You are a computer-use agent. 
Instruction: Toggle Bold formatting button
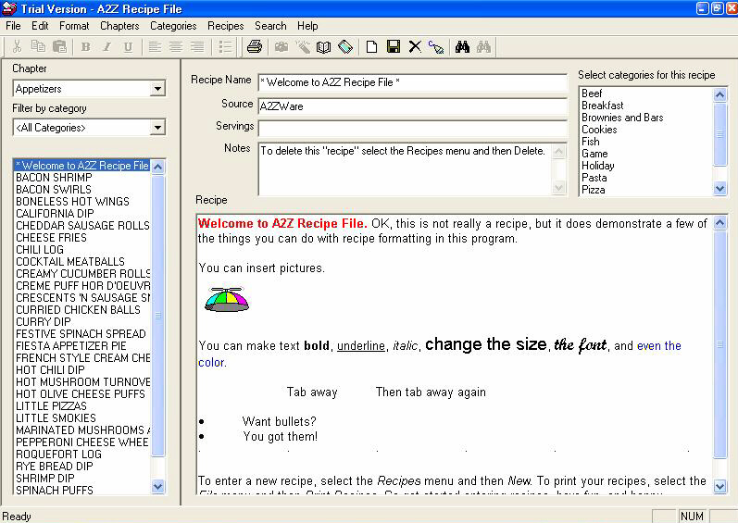86,46
